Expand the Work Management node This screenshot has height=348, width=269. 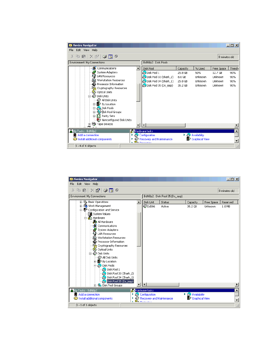tap(81, 206)
